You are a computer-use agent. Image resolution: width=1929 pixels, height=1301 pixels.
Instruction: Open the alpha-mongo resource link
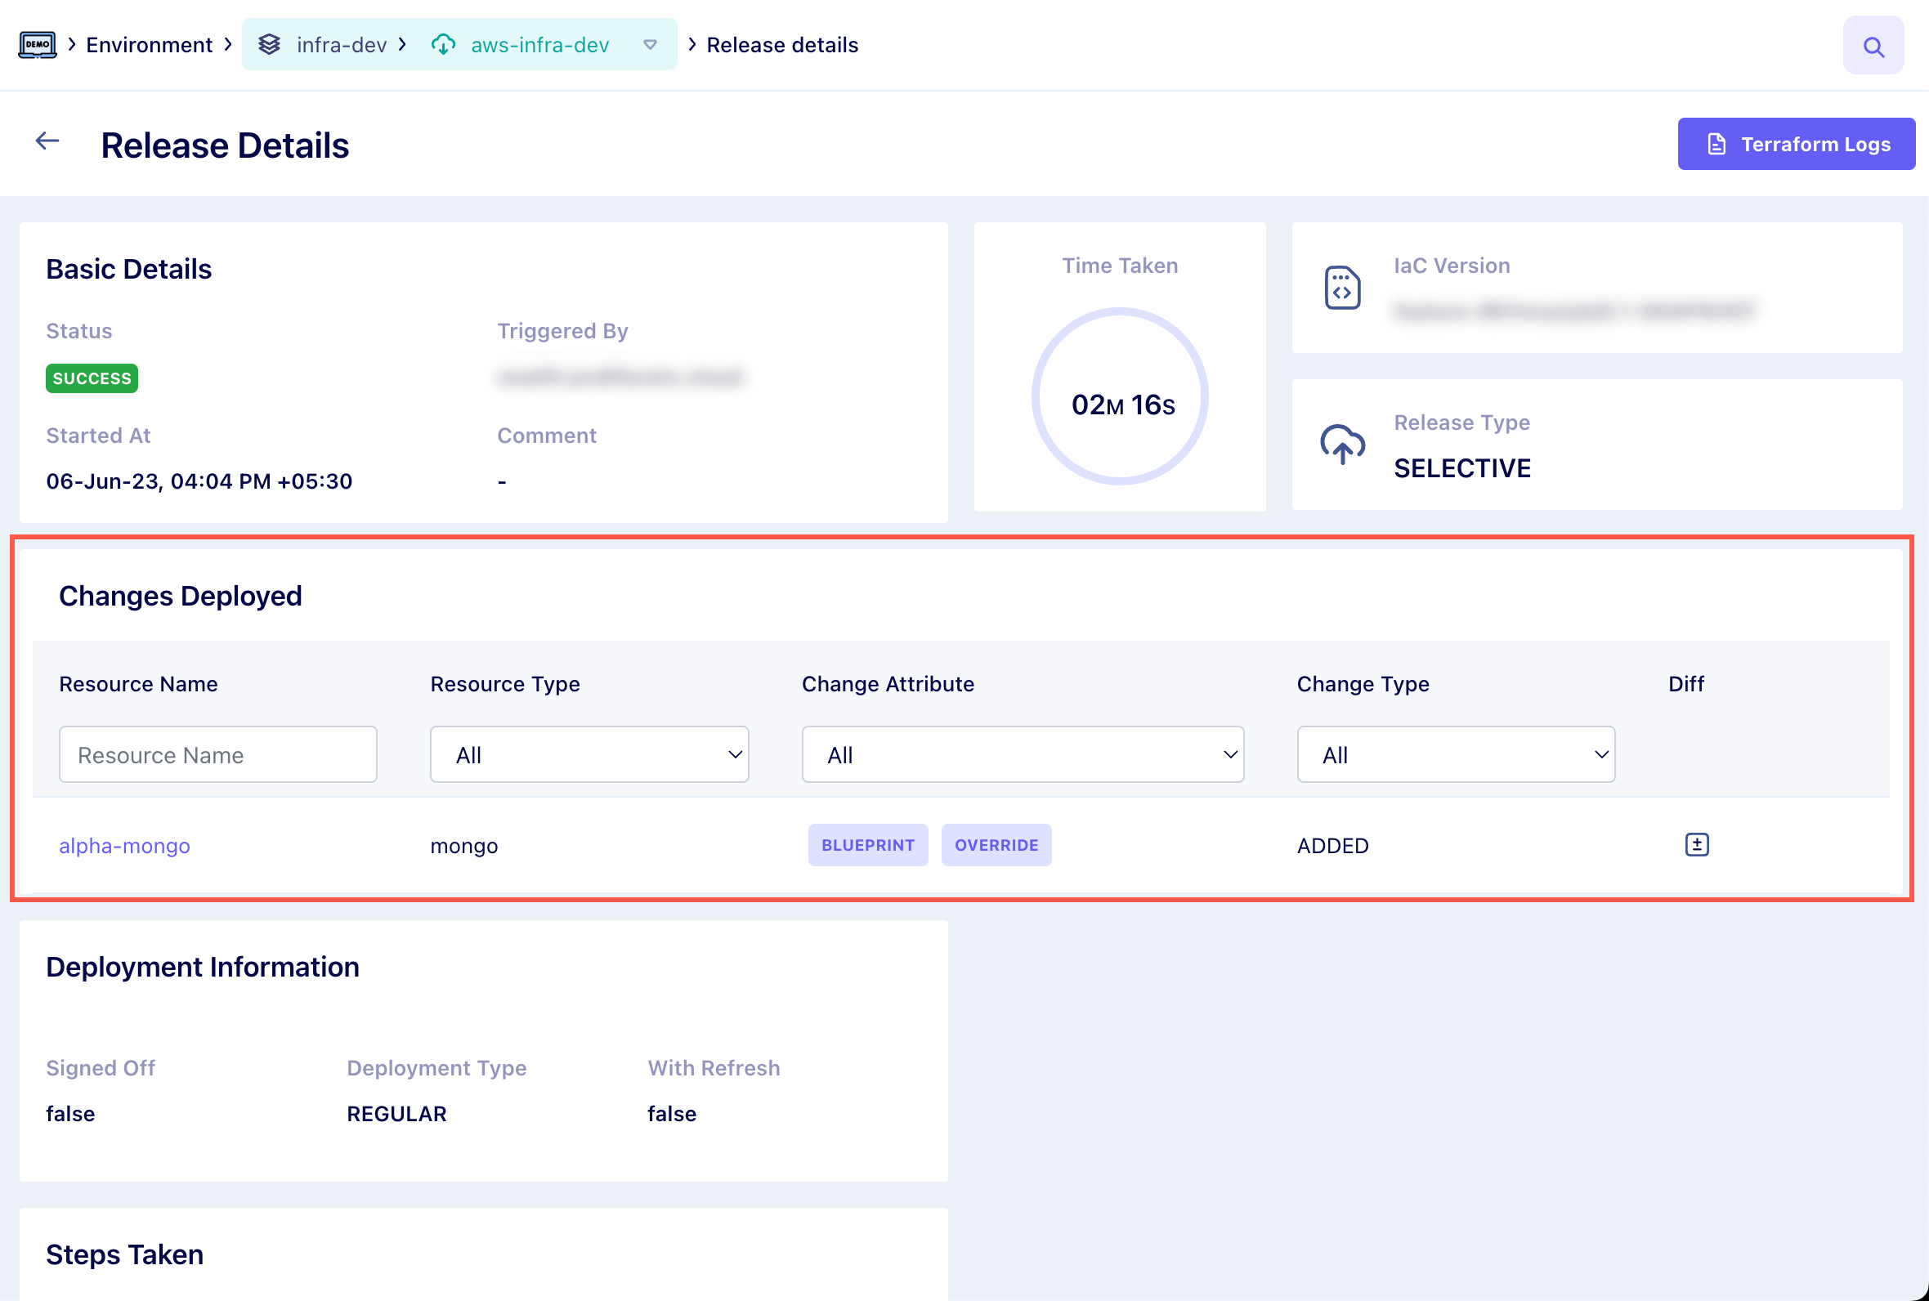(x=124, y=846)
